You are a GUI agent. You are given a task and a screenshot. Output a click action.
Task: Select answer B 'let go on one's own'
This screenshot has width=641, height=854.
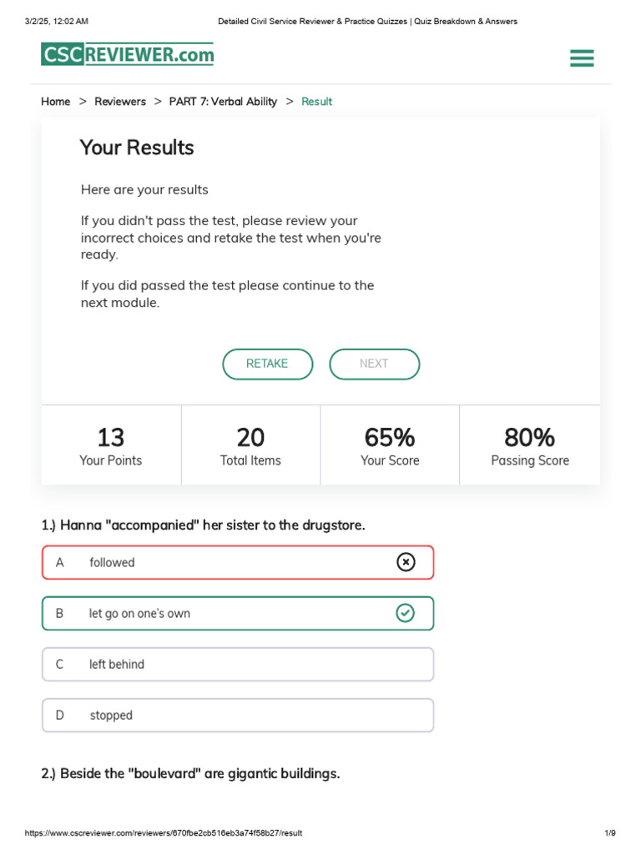[x=238, y=614]
